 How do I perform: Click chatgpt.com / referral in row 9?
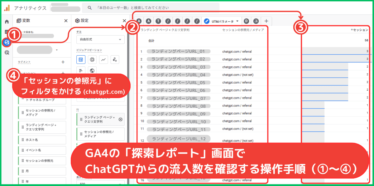pos(237,113)
